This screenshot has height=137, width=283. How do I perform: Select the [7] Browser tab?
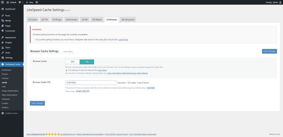coord(112,20)
